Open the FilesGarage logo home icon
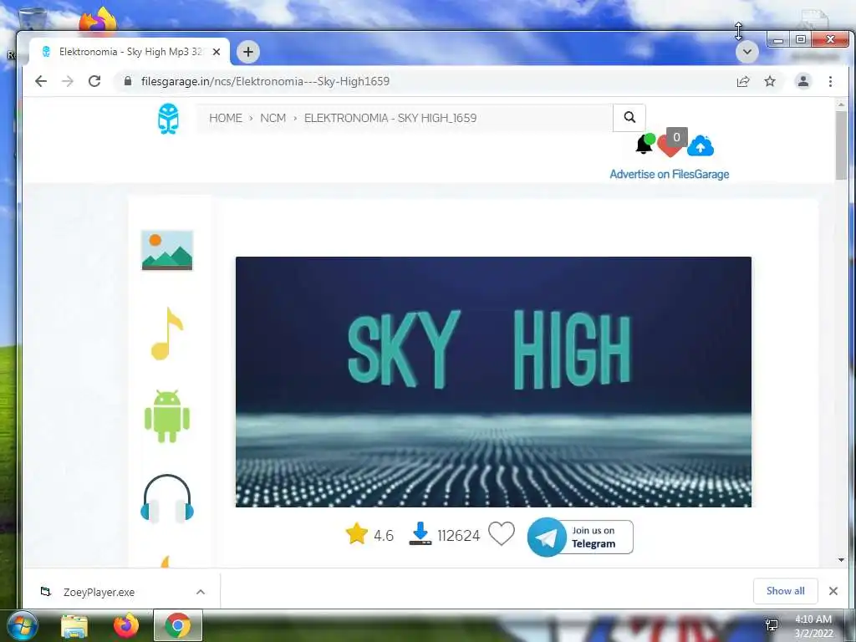The height and width of the screenshot is (642, 856). tap(168, 119)
